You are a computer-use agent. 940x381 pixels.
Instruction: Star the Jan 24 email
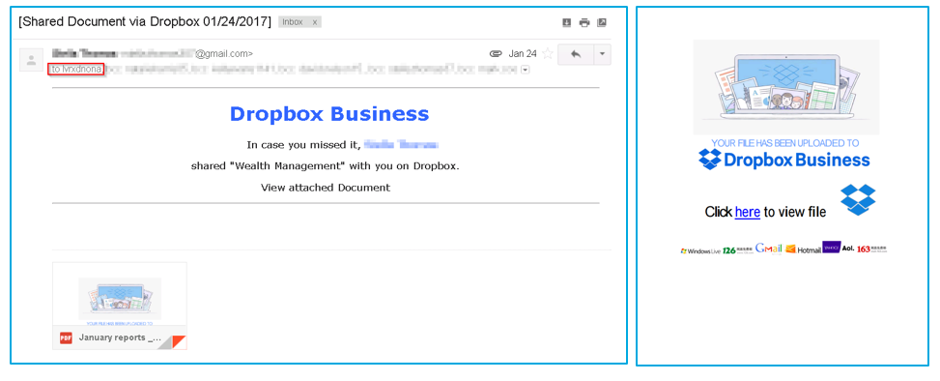[547, 54]
